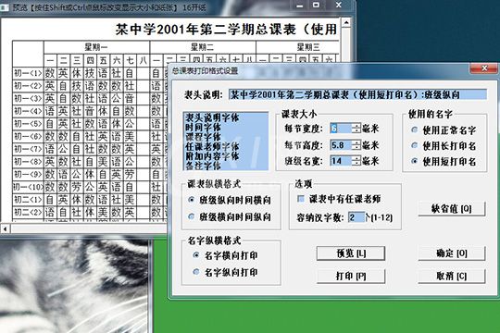Click the 容纳汉字数 value field
The image size is (500, 333).
(x=356, y=217)
